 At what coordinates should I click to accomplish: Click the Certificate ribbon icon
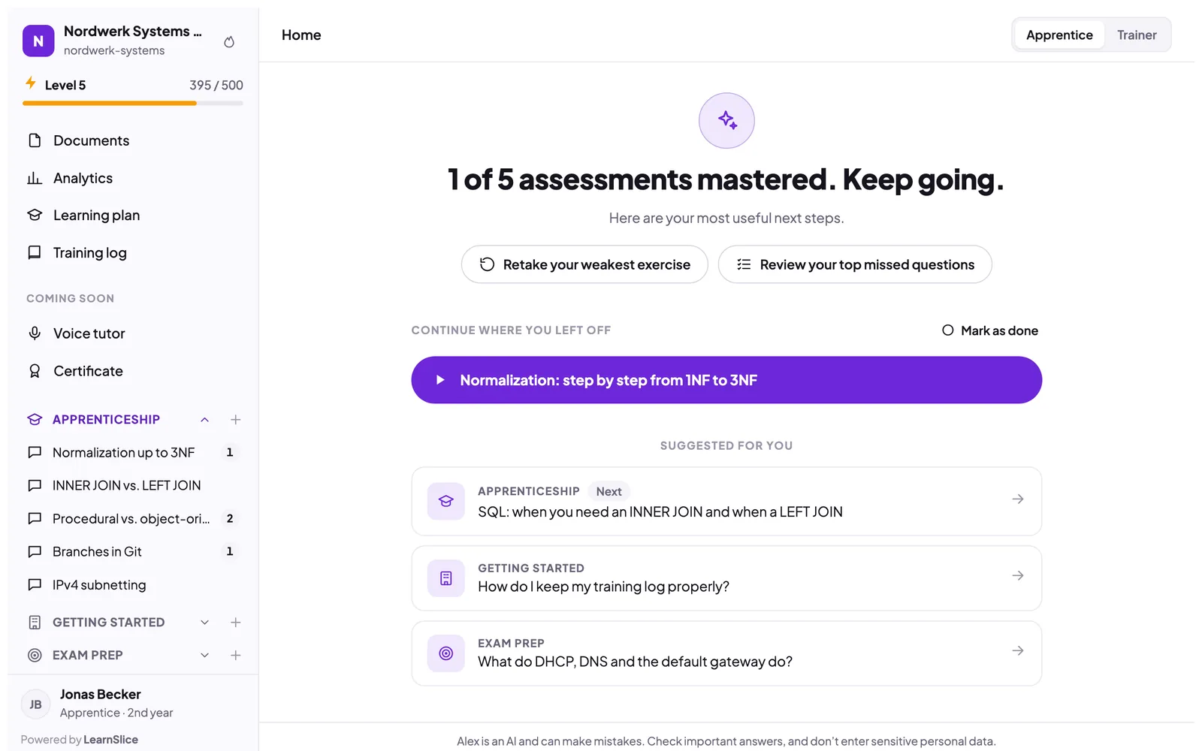click(x=35, y=371)
